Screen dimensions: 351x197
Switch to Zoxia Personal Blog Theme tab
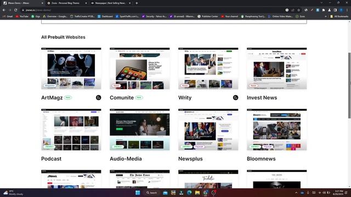click(67, 3)
